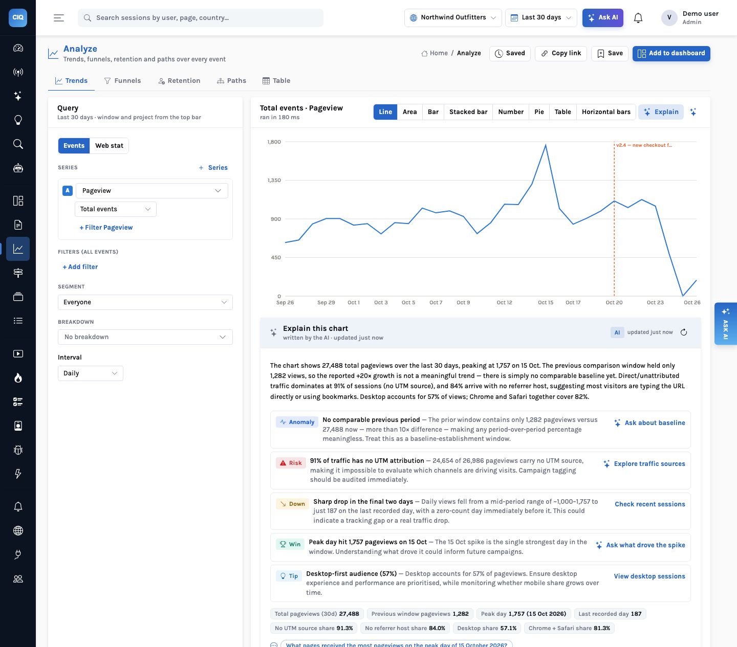The height and width of the screenshot is (647, 737).
Task: Click Add to dashboard button
Action: click(671, 54)
